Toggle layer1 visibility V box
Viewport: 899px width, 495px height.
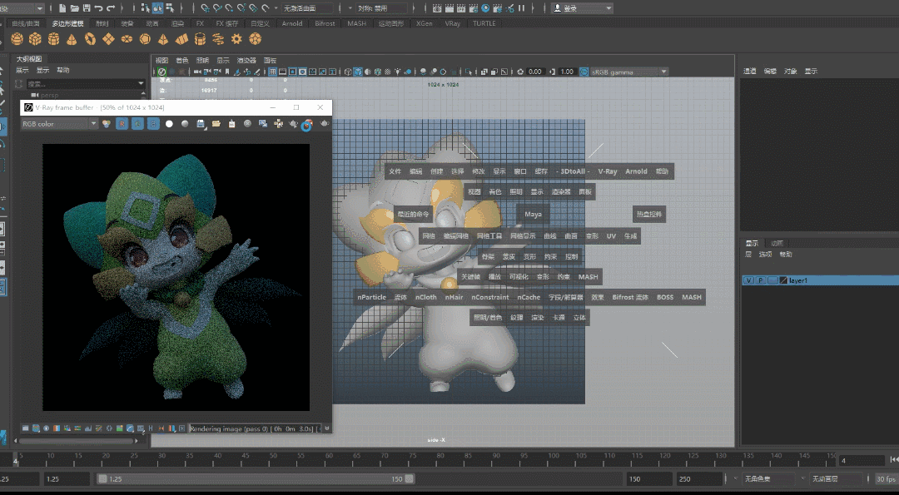748,280
